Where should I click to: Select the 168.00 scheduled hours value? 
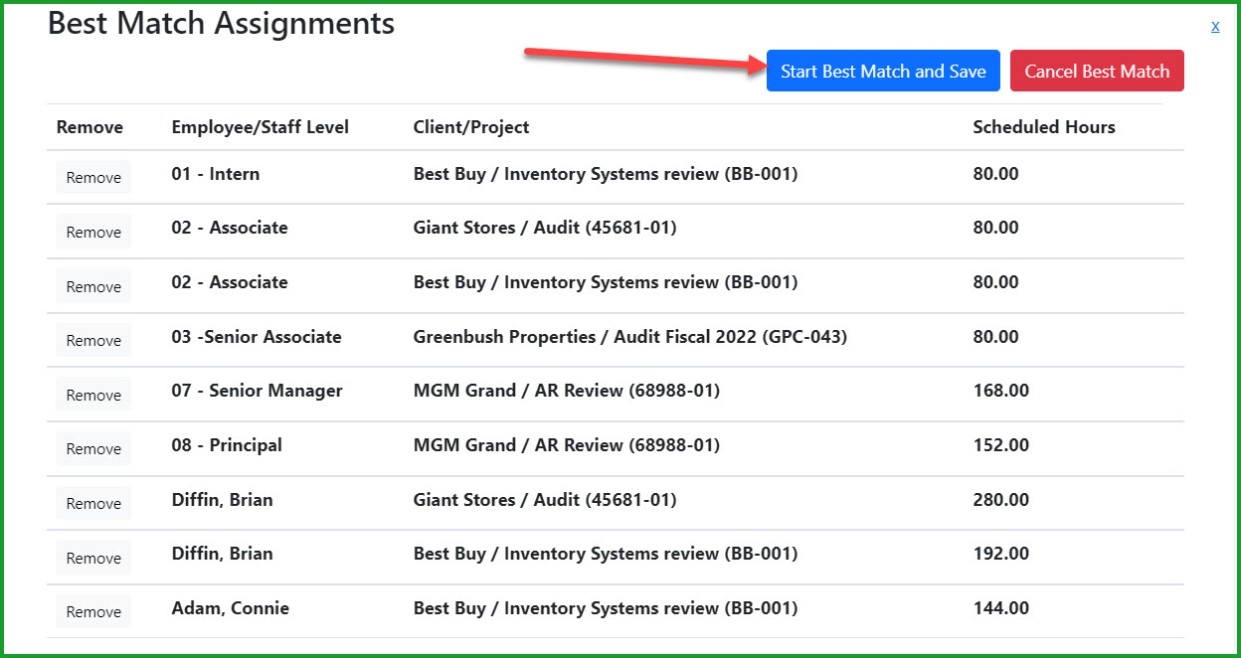[x=1000, y=391]
